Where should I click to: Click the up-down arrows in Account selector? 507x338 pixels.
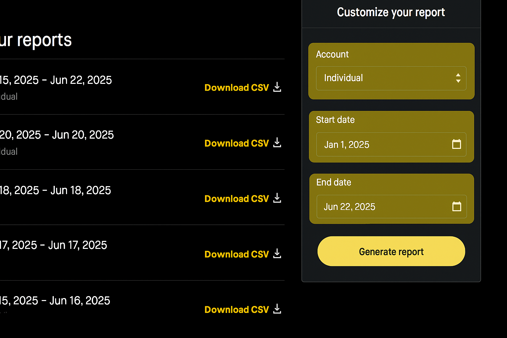[x=458, y=78]
